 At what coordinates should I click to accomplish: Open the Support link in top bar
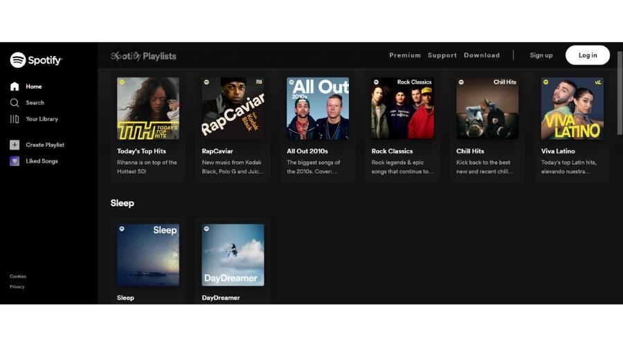coord(442,55)
